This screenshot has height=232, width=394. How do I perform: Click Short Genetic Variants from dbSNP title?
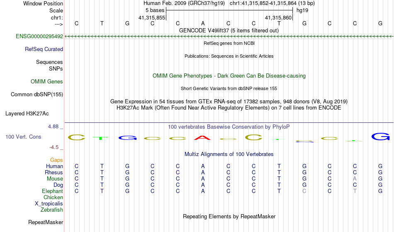pyautogui.click(x=229, y=88)
